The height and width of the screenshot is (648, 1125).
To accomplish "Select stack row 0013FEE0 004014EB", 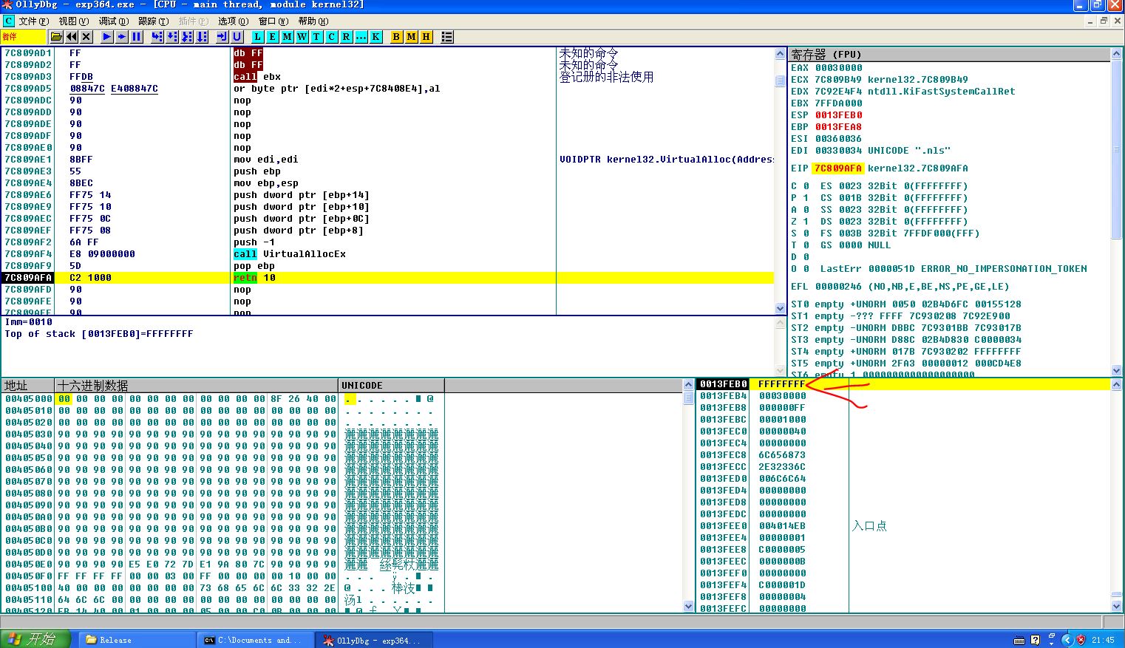I will 904,526.
